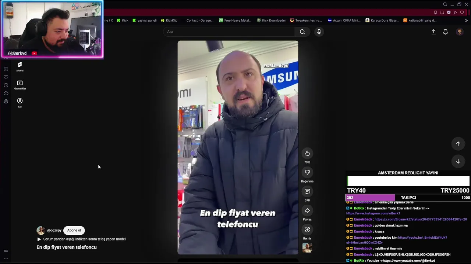
Task: Open youtube.com/@Berkvd link in chat
Action: point(409,261)
